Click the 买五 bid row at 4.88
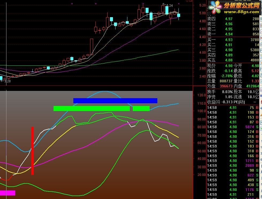Viewport: 262px width, 199px height. [x=233, y=60]
